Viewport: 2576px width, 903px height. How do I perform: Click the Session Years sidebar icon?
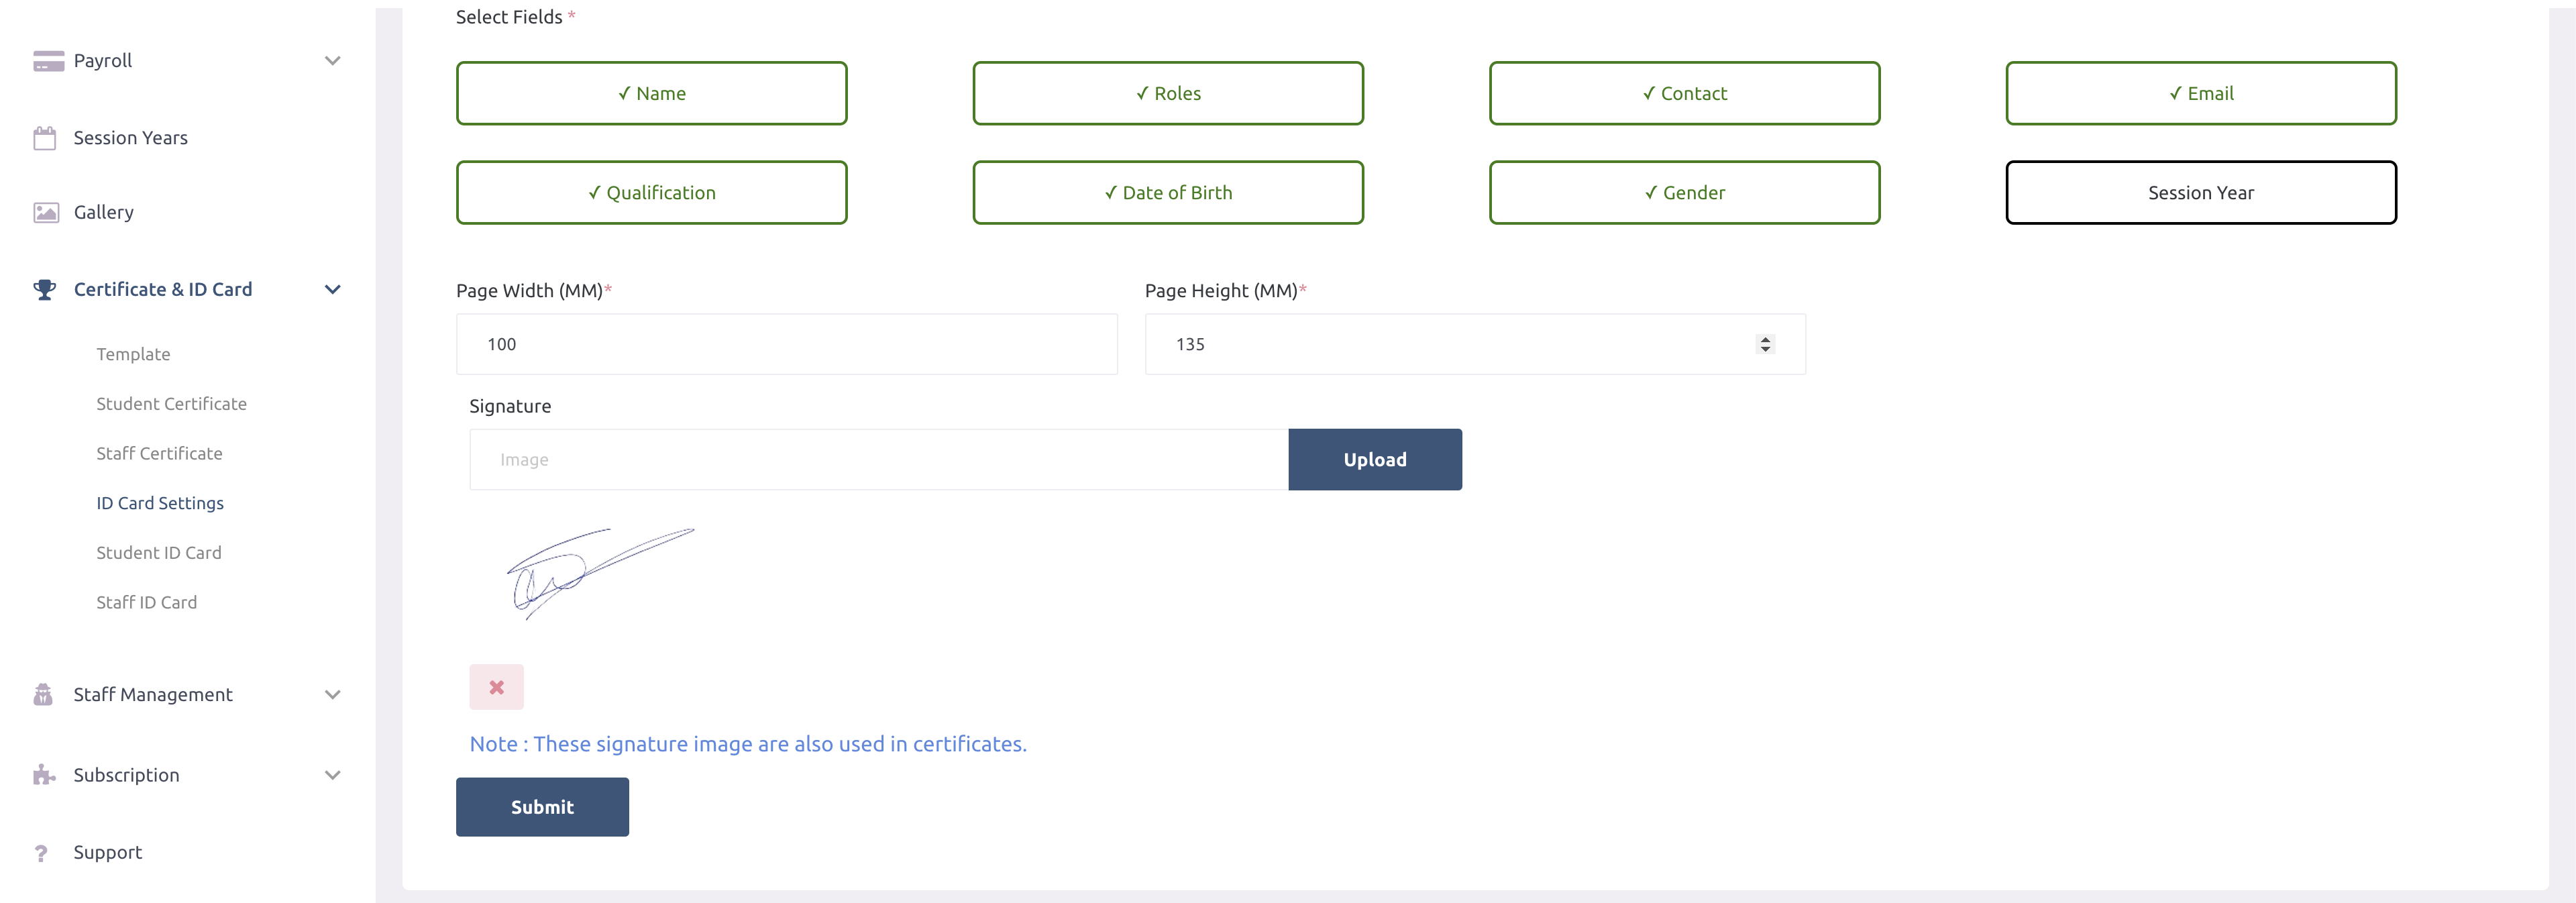pos(44,135)
